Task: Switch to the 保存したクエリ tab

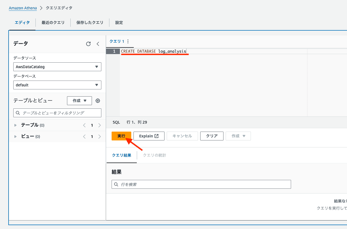Action: point(90,23)
